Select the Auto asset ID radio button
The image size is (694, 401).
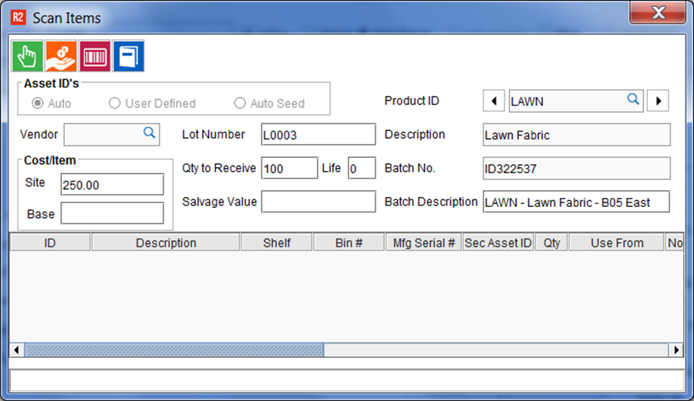(37, 103)
